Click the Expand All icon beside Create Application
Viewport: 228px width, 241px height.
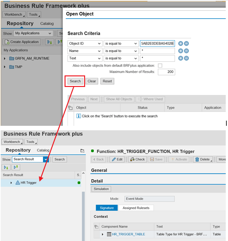pos(49,42)
